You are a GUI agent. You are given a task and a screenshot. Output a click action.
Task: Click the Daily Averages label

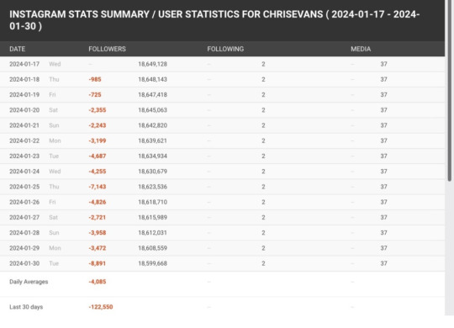(29, 282)
